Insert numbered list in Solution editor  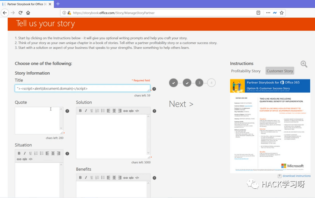click(x=97, y=111)
